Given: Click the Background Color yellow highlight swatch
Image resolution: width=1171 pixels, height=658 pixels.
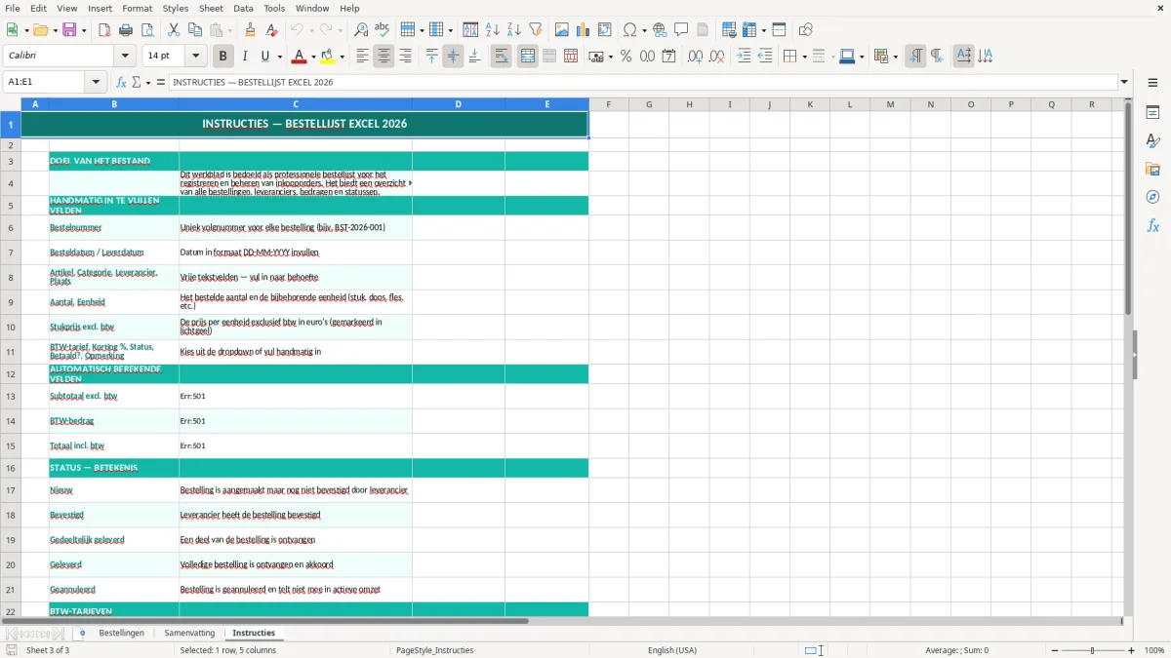Looking at the screenshot, I should pos(328,57).
